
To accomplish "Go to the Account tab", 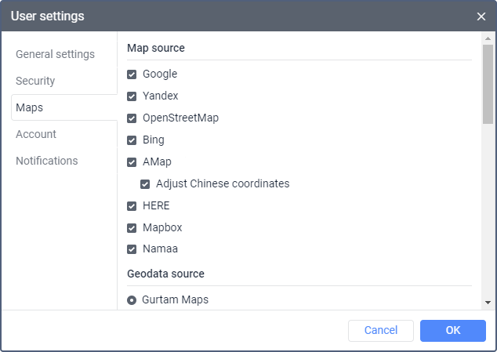I will [x=36, y=134].
